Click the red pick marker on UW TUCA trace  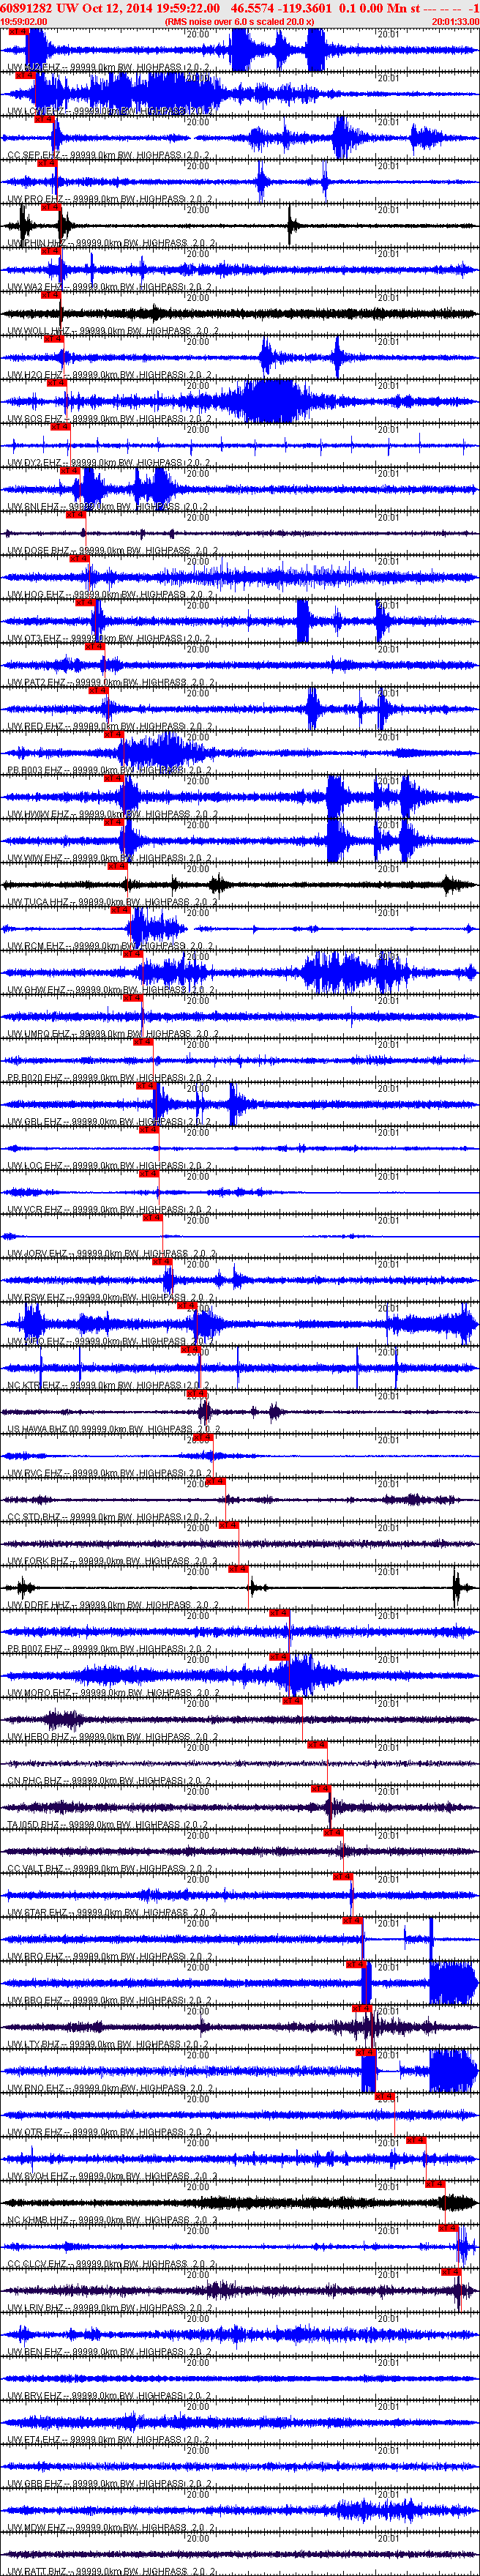point(116,866)
